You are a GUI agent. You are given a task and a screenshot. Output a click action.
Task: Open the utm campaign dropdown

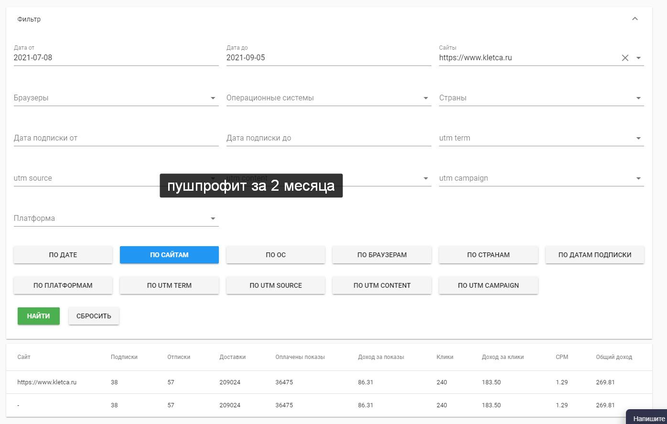click(x=541, y=178)
